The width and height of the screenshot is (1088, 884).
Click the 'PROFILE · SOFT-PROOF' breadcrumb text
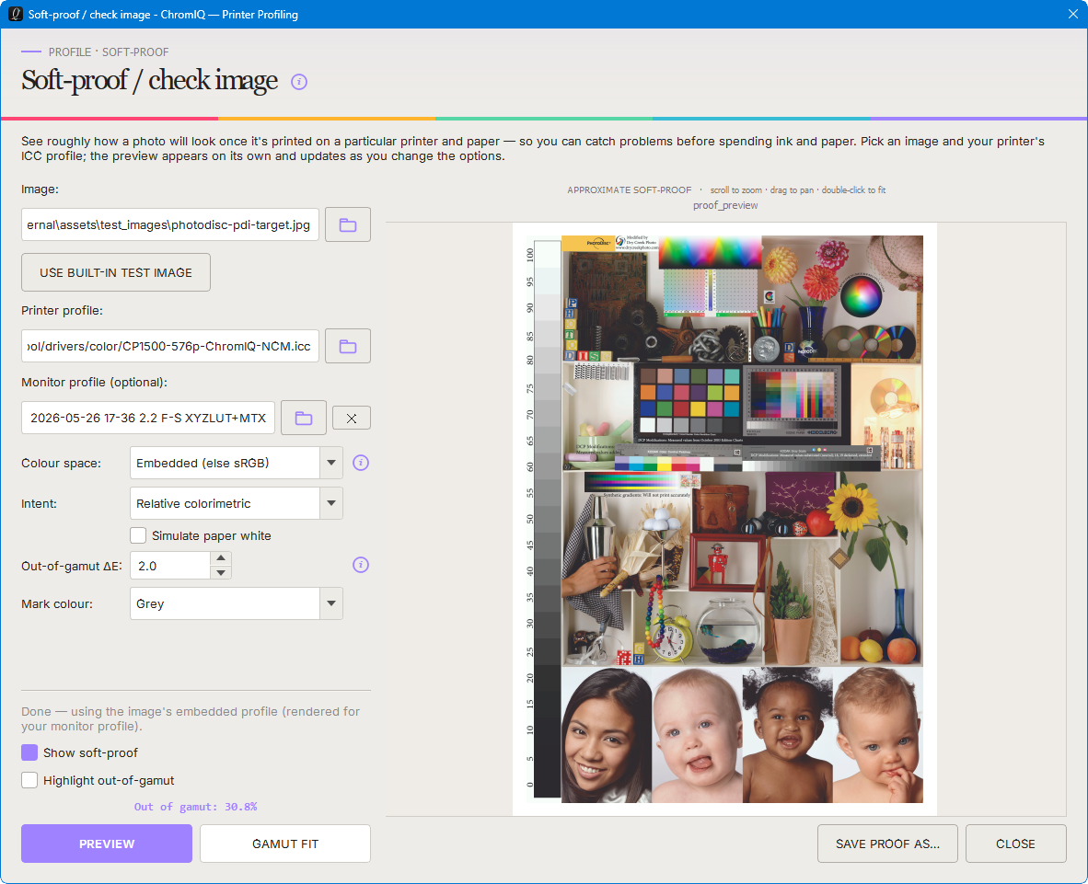(109, 52)
